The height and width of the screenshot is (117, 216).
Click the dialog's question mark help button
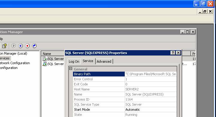pyautogui.click(x=173, y=53)
